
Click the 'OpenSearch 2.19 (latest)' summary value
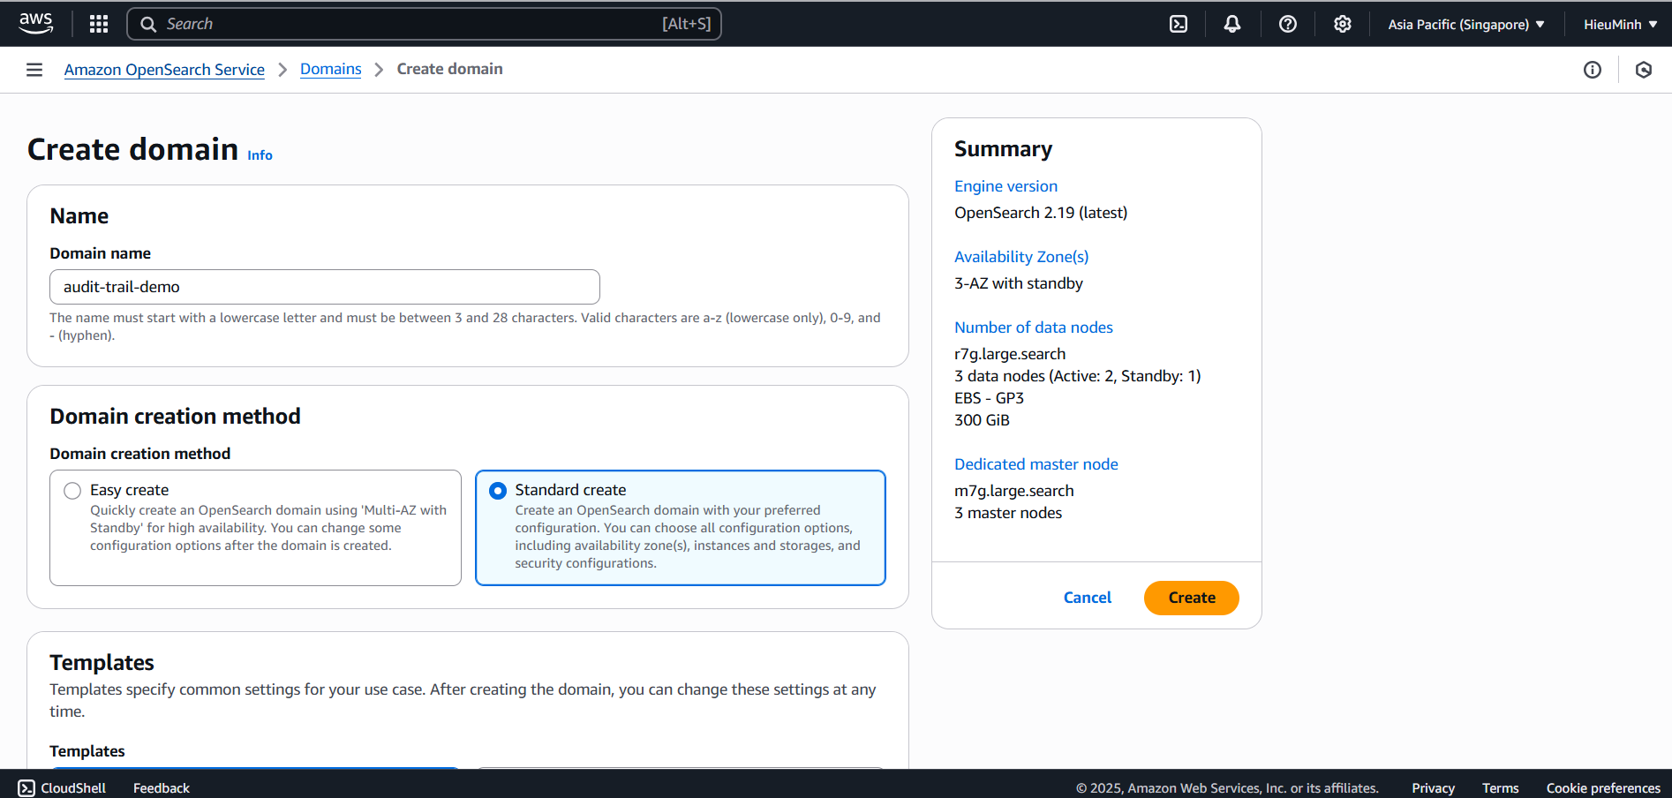click(x=1041, y=213)
